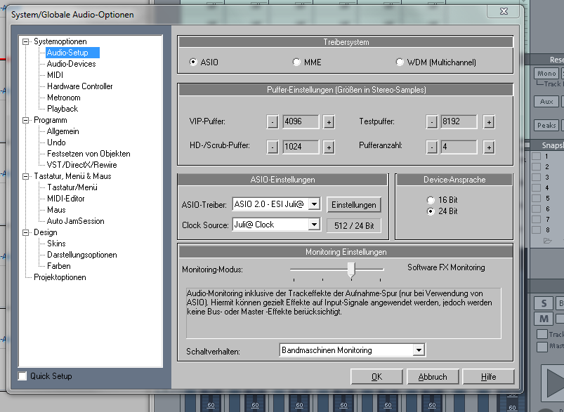Select the ASIO driver system radio button
The height and width of the screenshot is (412, 564).
193,62
